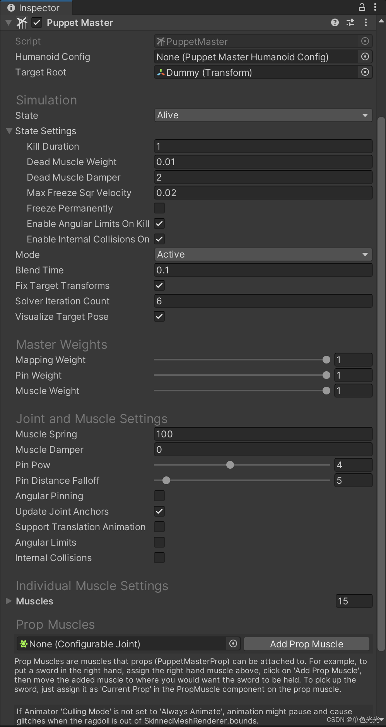This screenshot has width=386, height=727.
Task: Adjust the Mapping Weight slider handle
Action: pos(326,360)
